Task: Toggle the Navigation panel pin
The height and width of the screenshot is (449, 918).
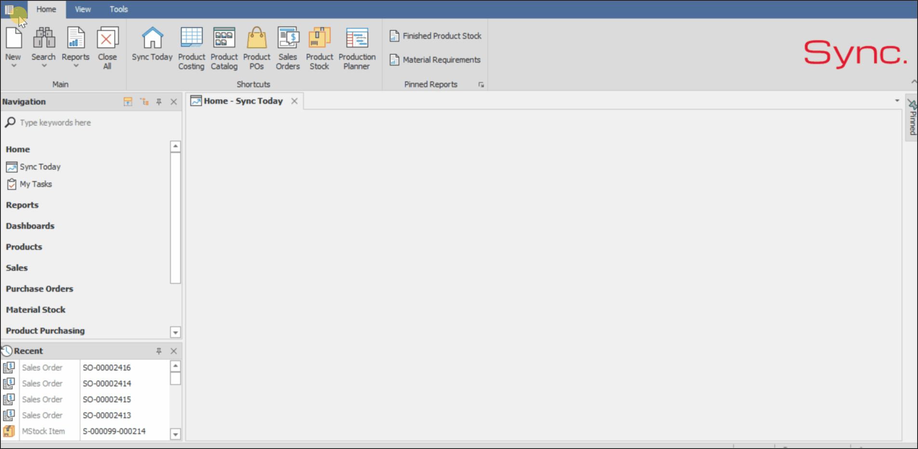Action: [x=159, y=102]
